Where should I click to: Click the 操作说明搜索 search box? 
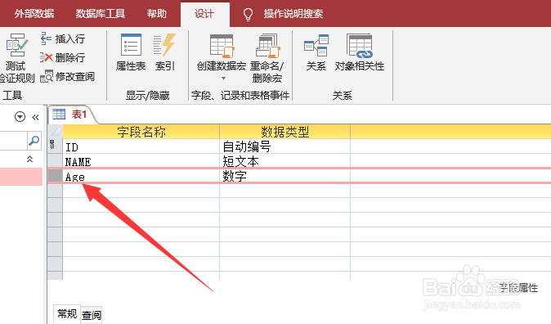[293, 14]
